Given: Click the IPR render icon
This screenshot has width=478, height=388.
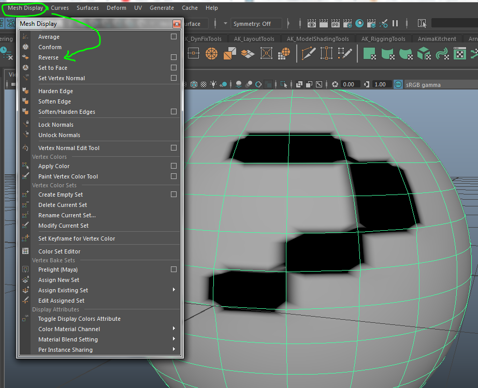Looking at the screenshot, I should click(x=335, y=23).
